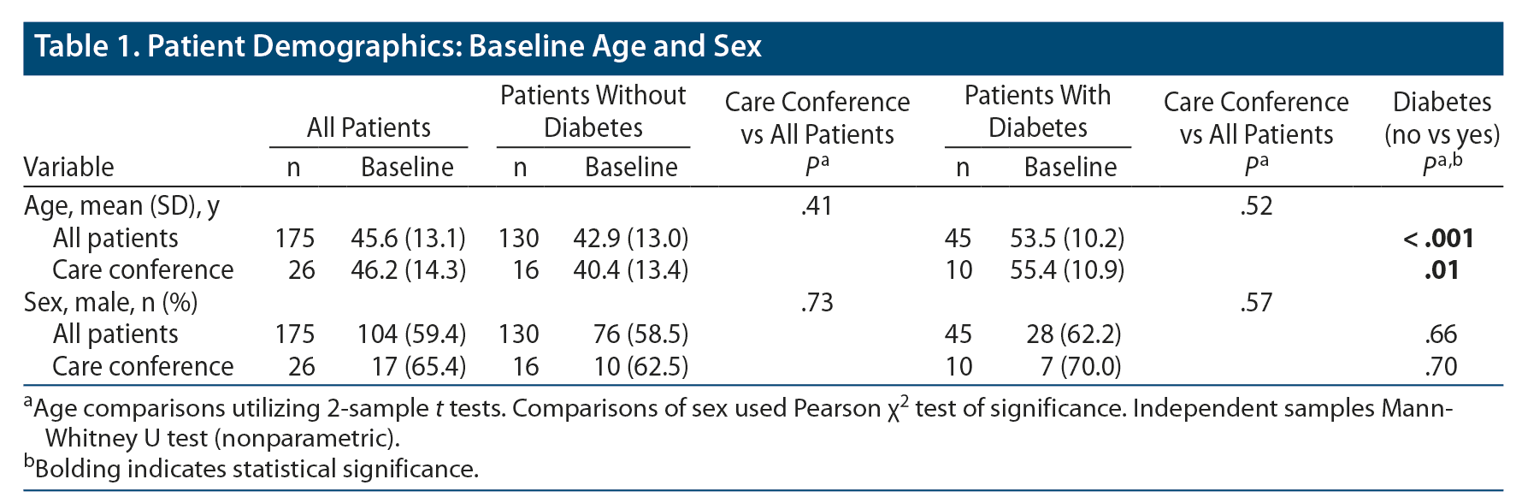Click the Patients Without Diabetes header
The image size is (1516, 503).
pos(593,111)
